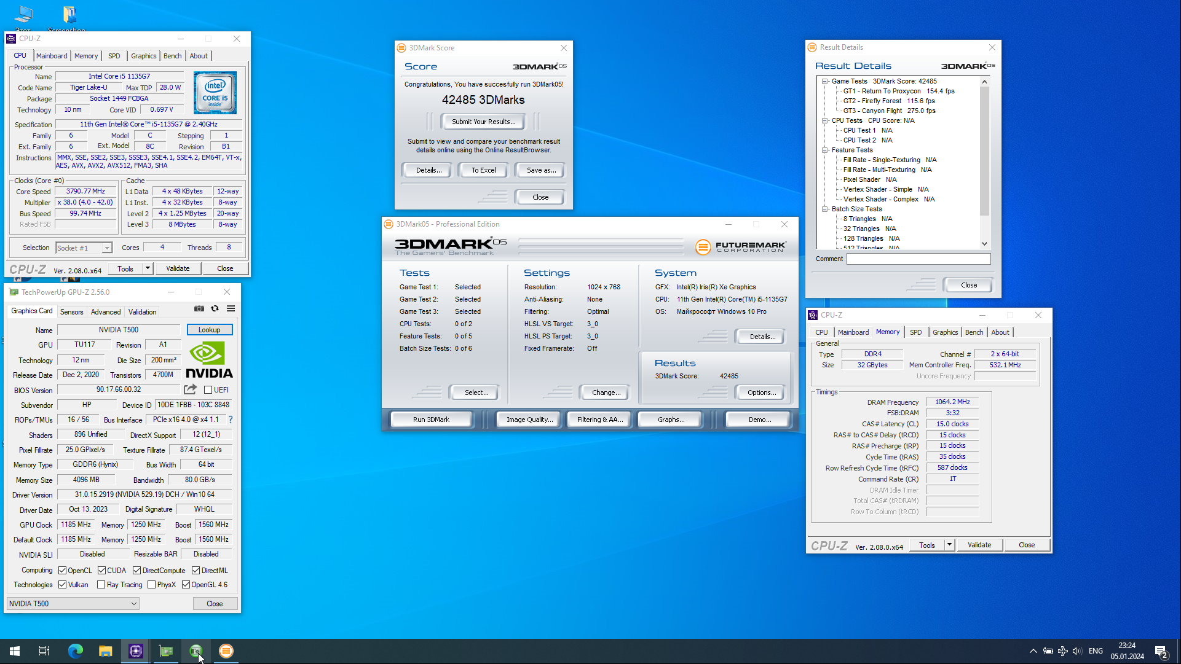Switch to 3DMark05 via orange taskbar icon
Viewport: 1181px width, 664px height.
coord(226,651)
